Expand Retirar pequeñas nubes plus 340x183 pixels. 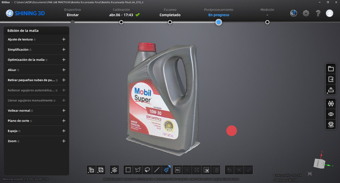64,80
